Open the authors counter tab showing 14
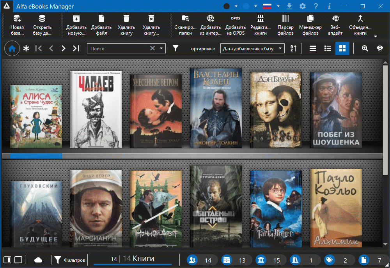 pos(200,260)
